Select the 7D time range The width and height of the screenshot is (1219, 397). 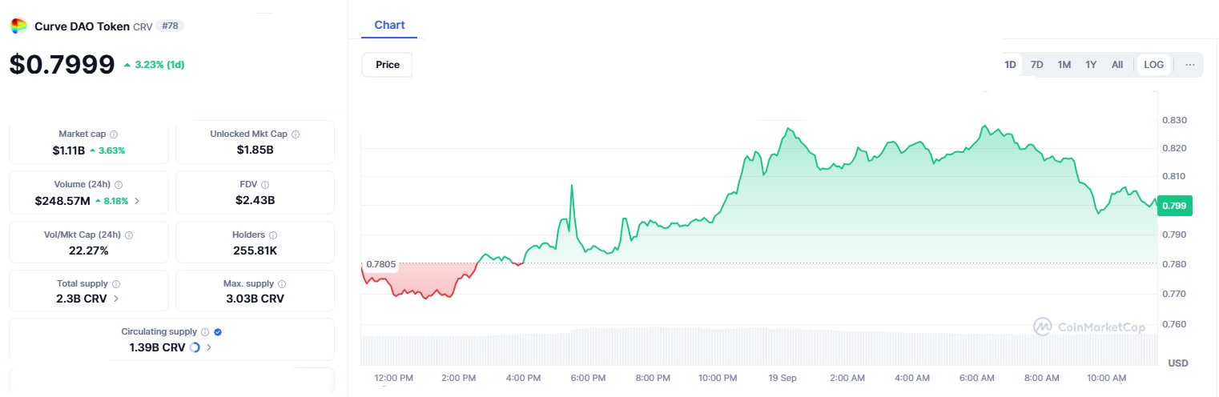click(1036, 65)
